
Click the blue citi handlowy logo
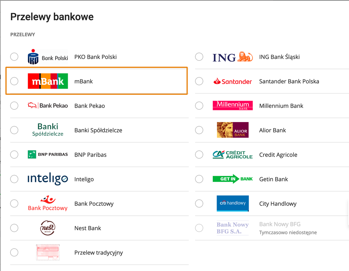click(x=233, y=203)
